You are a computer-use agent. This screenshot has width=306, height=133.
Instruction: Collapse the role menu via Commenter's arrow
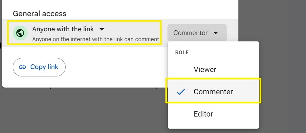pos(216,33)
